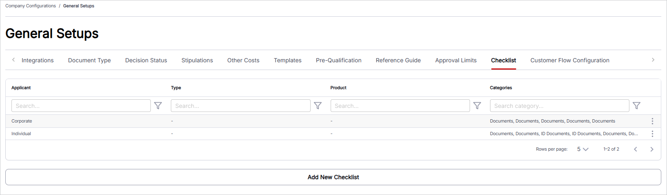Screen dimensions: 667x195
Task: Switch to the Templates tab
Action: tap(288, 60)
